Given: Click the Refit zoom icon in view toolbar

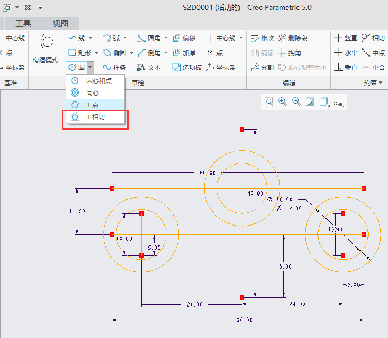Looking at the screenshot, I should tap(269, 102).
